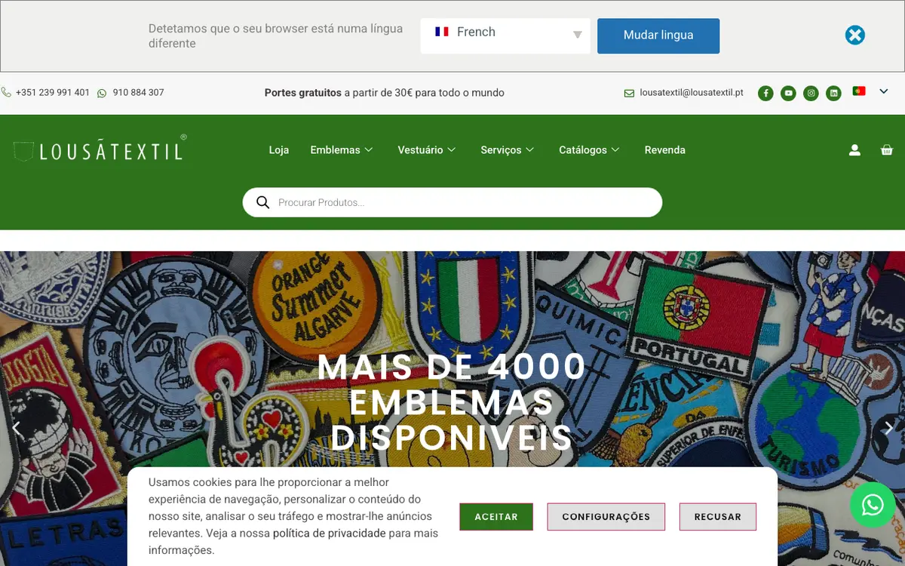905x566 pixels.
Task: Click the Portuguese flag language icon
Action: point(858,91)
